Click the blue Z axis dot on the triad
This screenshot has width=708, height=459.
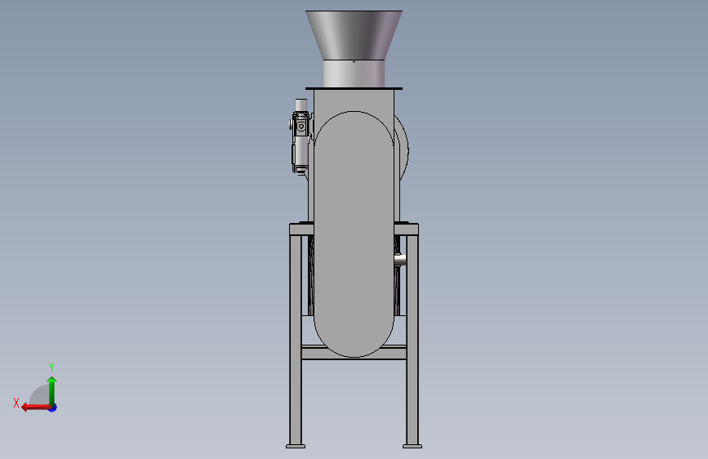(53, 408)
